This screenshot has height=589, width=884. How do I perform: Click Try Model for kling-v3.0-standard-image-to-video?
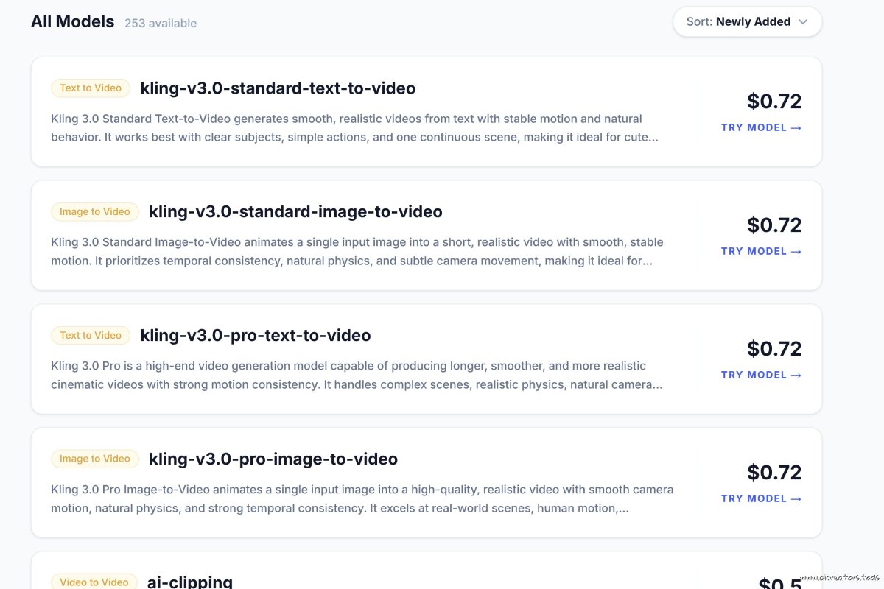(761, 251)
